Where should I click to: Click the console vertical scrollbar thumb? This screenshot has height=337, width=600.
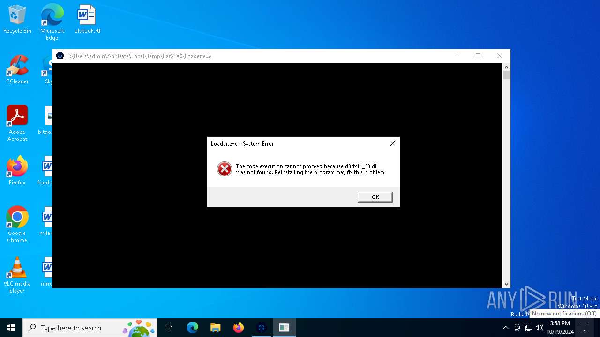(x=506, y=75)
